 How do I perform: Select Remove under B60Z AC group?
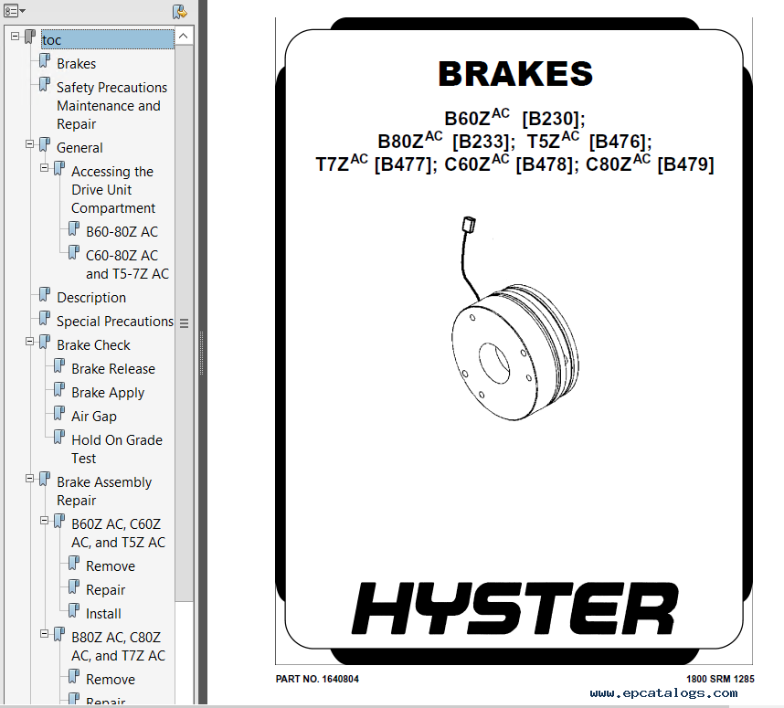coord(110,566)
